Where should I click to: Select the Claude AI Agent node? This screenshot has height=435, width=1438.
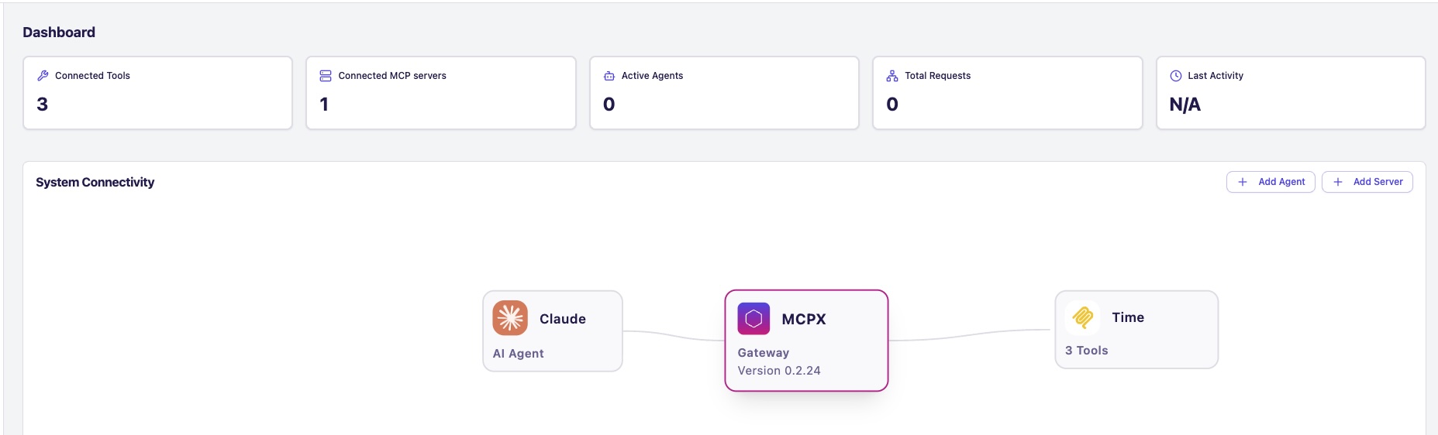point(553,331)
